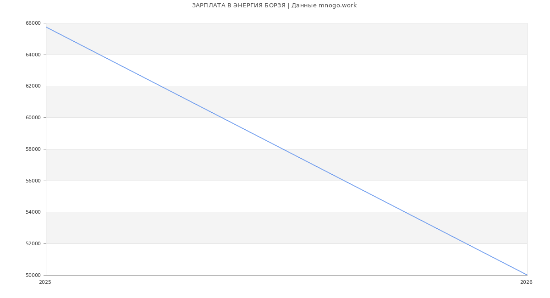This screenshot has width=550, height=298.
Task: Click the blue line at the 60000 gridline
Action: point(221,117)
